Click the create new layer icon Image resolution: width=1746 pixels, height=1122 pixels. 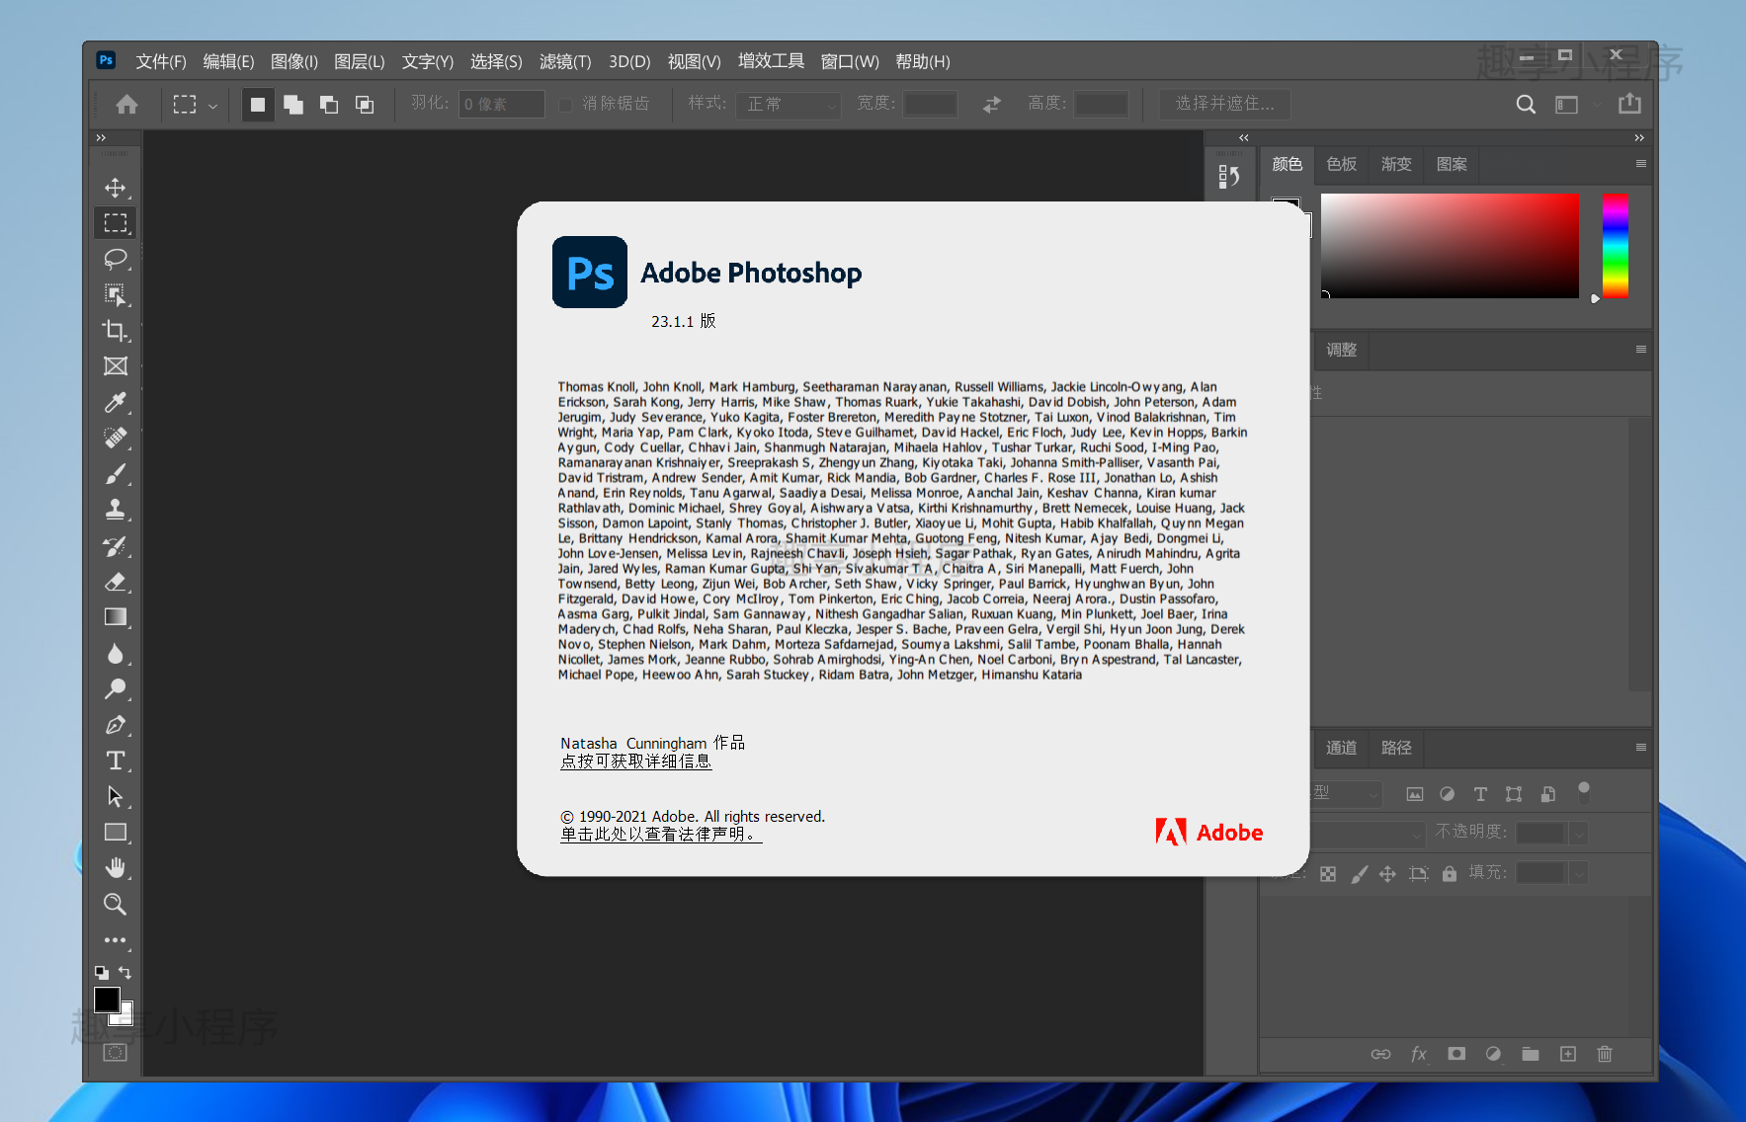(x=1568, y=1054)
